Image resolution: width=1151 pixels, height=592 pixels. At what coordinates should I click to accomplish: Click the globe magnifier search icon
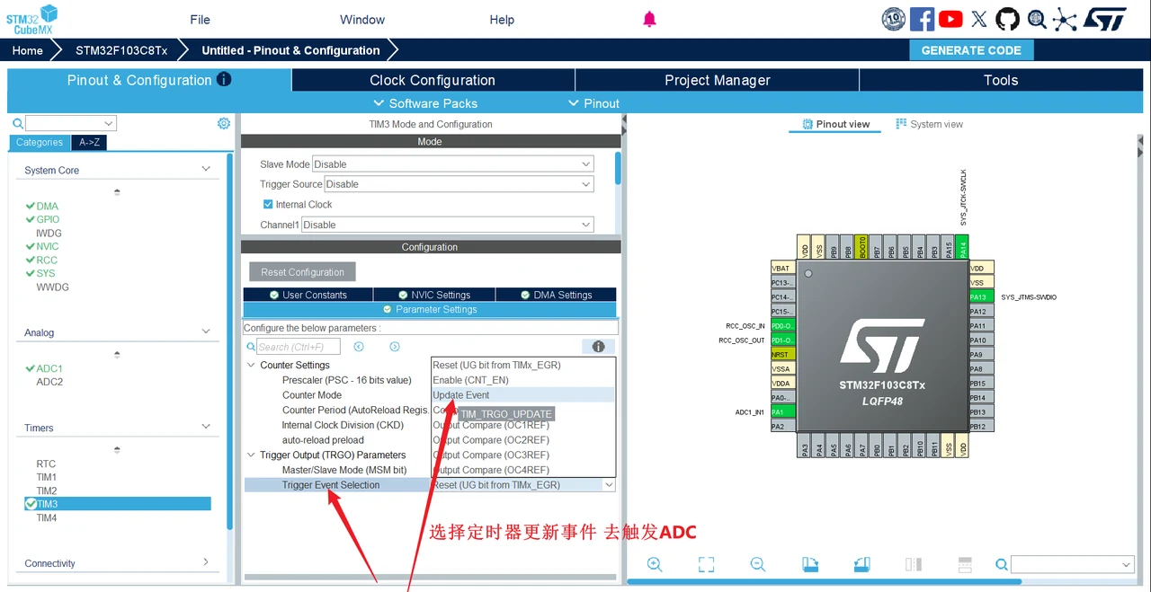click(x=1037, y=19)
